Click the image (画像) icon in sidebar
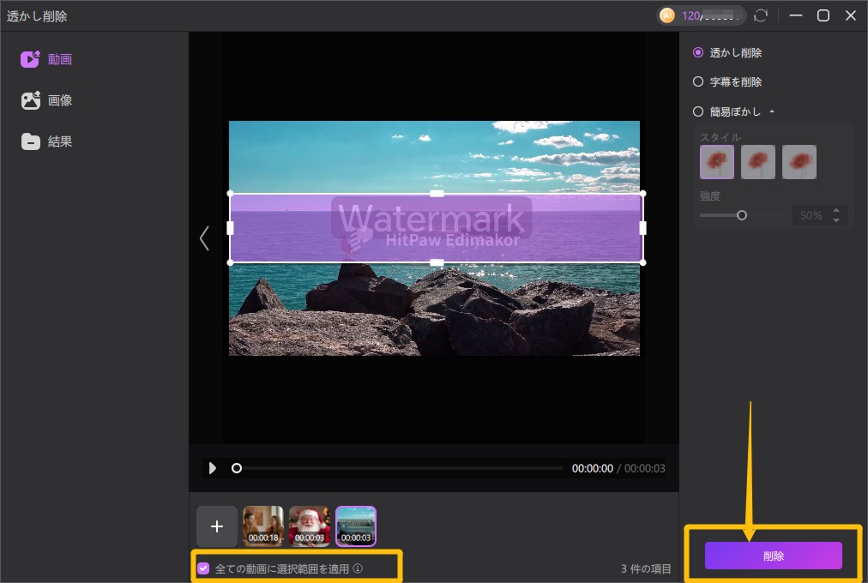The width and height of the screenshot is (868, 583). click(x=31, y=100)
